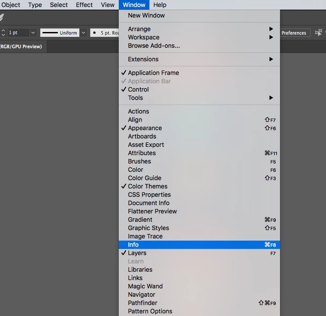The width and height of the screenshot is (326, 316).
Task: Open the 5 pt. Round brush dropdown
Action: pos(105,32)
